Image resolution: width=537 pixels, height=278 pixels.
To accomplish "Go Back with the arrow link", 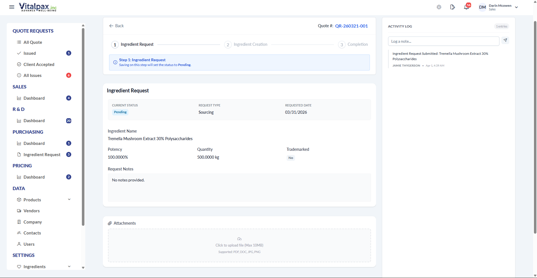I will pyautogui.click(x=116, y=26).
